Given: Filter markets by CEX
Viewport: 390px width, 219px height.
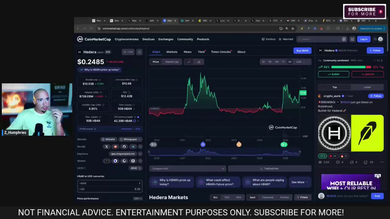Looking at the screenshot, I should (x=227, y=197).
